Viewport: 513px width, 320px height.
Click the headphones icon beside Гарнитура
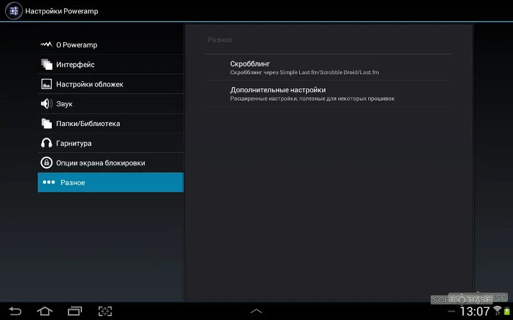tap(47, 143)
